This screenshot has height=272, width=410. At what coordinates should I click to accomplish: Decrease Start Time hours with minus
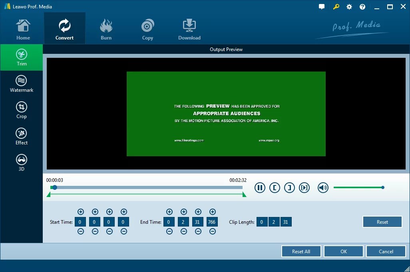click(x=81, y=231)
